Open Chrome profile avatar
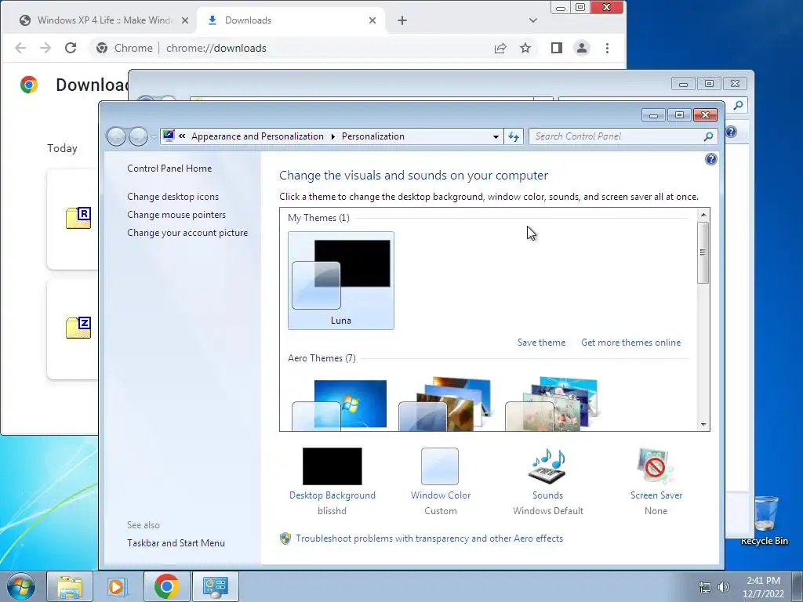 tap(582, 48)
